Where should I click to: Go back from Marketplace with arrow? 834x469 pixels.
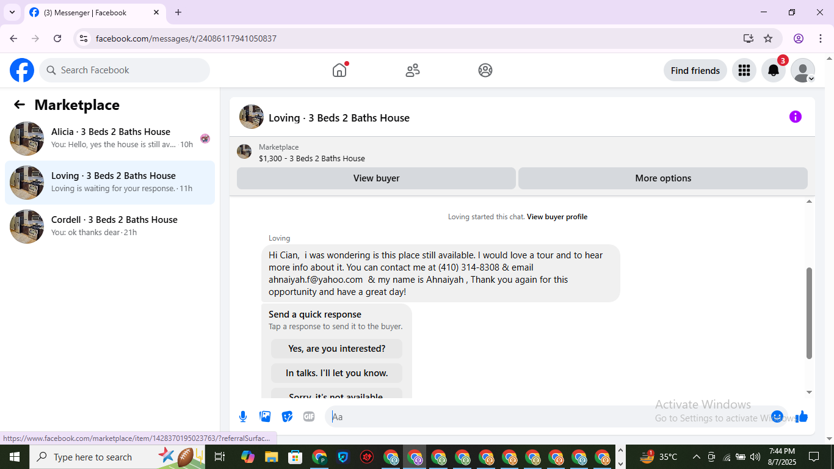(x=20, y=105)
